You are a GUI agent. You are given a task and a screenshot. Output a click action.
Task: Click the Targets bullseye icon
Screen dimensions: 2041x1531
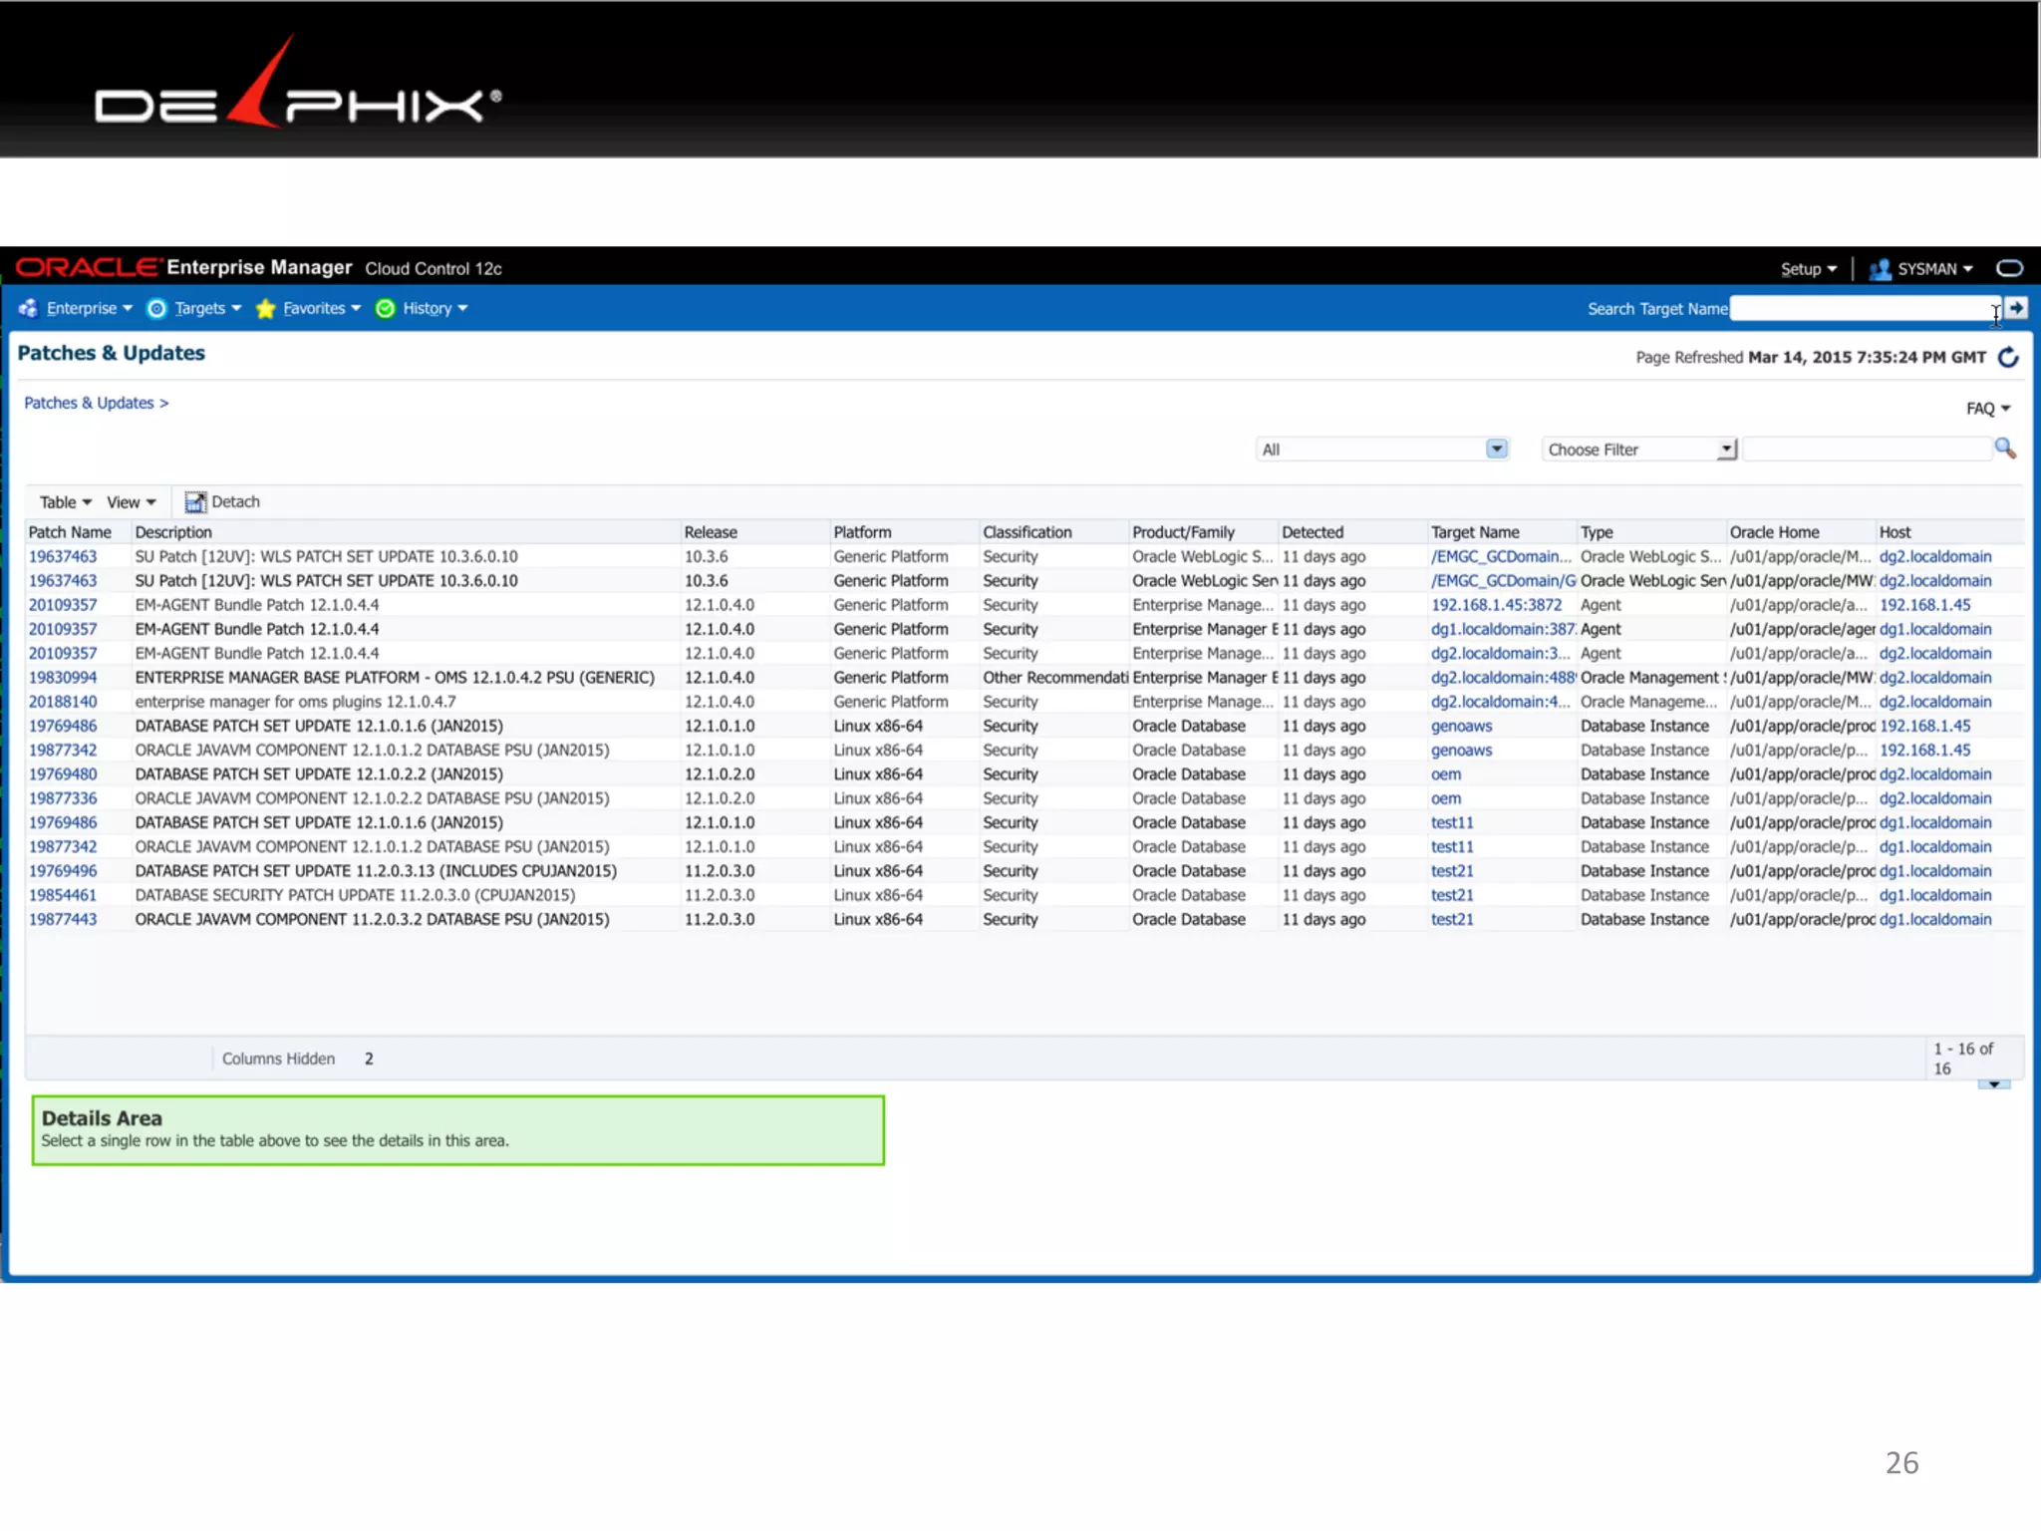point(156,309)
